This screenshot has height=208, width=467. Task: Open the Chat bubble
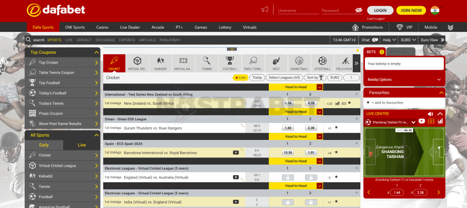tap(370, 40)
